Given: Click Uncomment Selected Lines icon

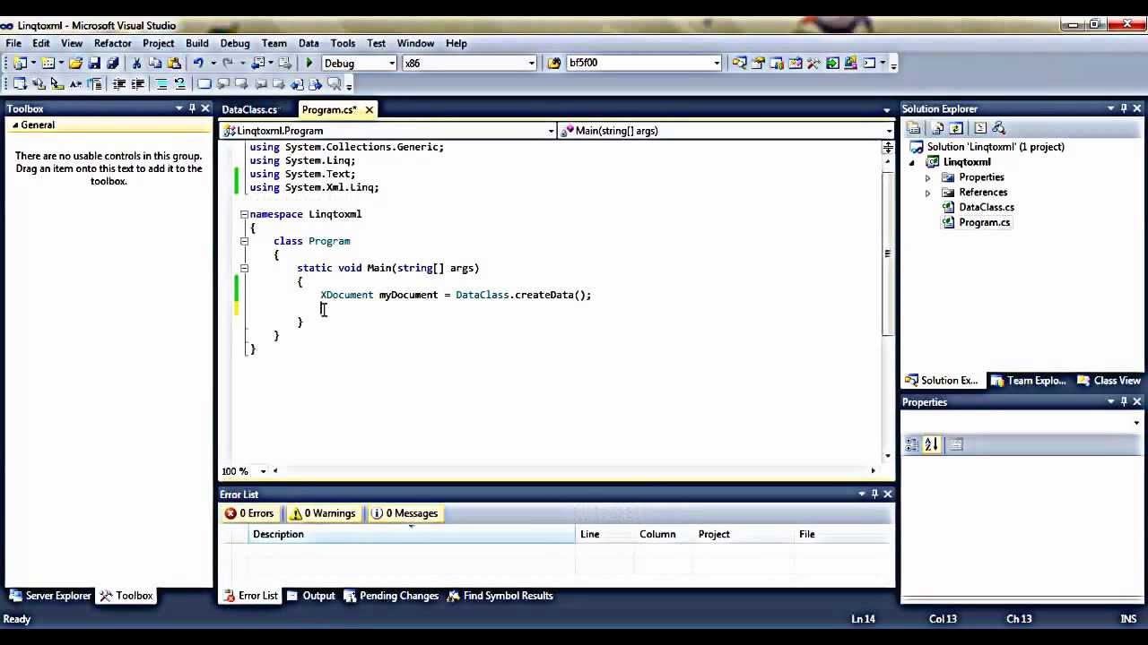Looking at the screenshot, I should pos(179,84).
